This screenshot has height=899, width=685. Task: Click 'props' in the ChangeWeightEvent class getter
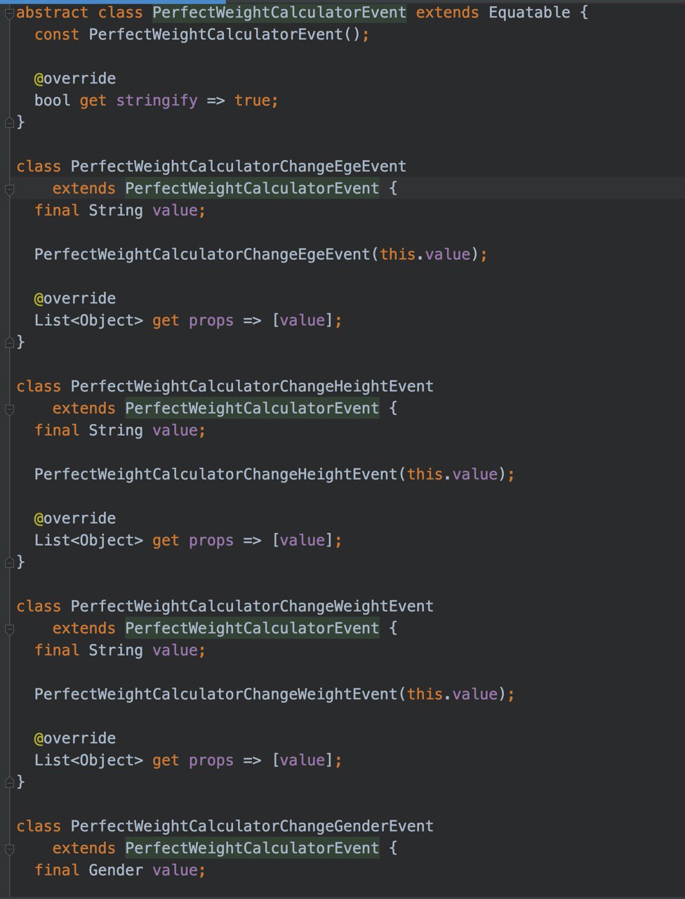[x=211, y=761]
